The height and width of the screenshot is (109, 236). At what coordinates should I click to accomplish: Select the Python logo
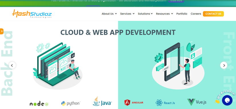(x=71, y=104)
